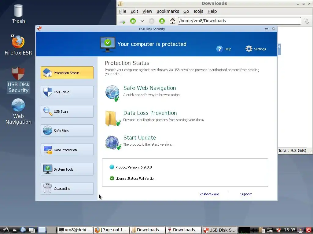Go to the Safe Sites section

(x=67, y=130)
